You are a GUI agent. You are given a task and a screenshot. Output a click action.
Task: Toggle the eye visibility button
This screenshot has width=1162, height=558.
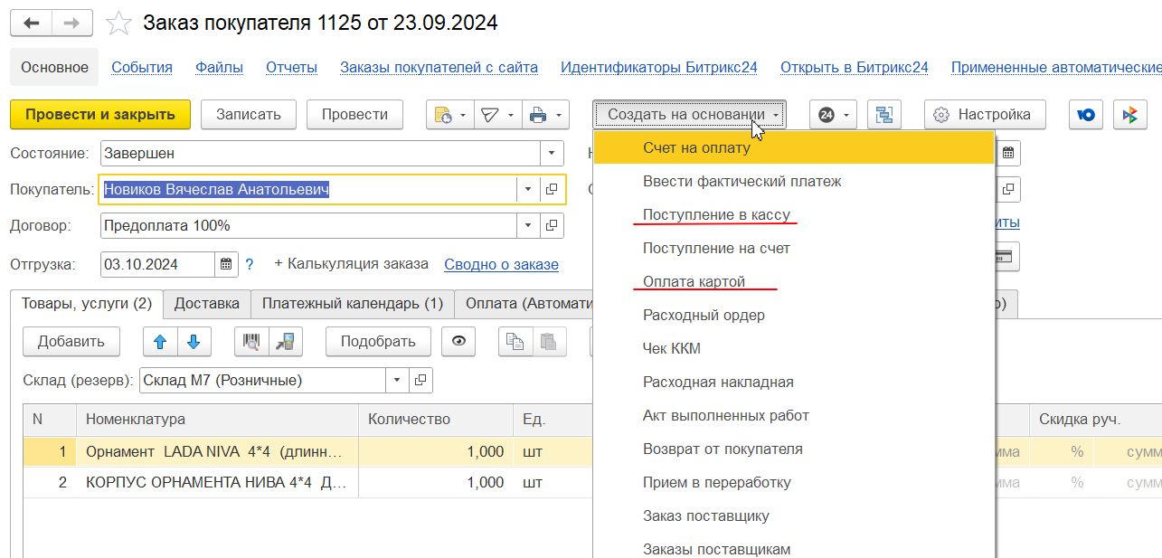pos(459,341)
